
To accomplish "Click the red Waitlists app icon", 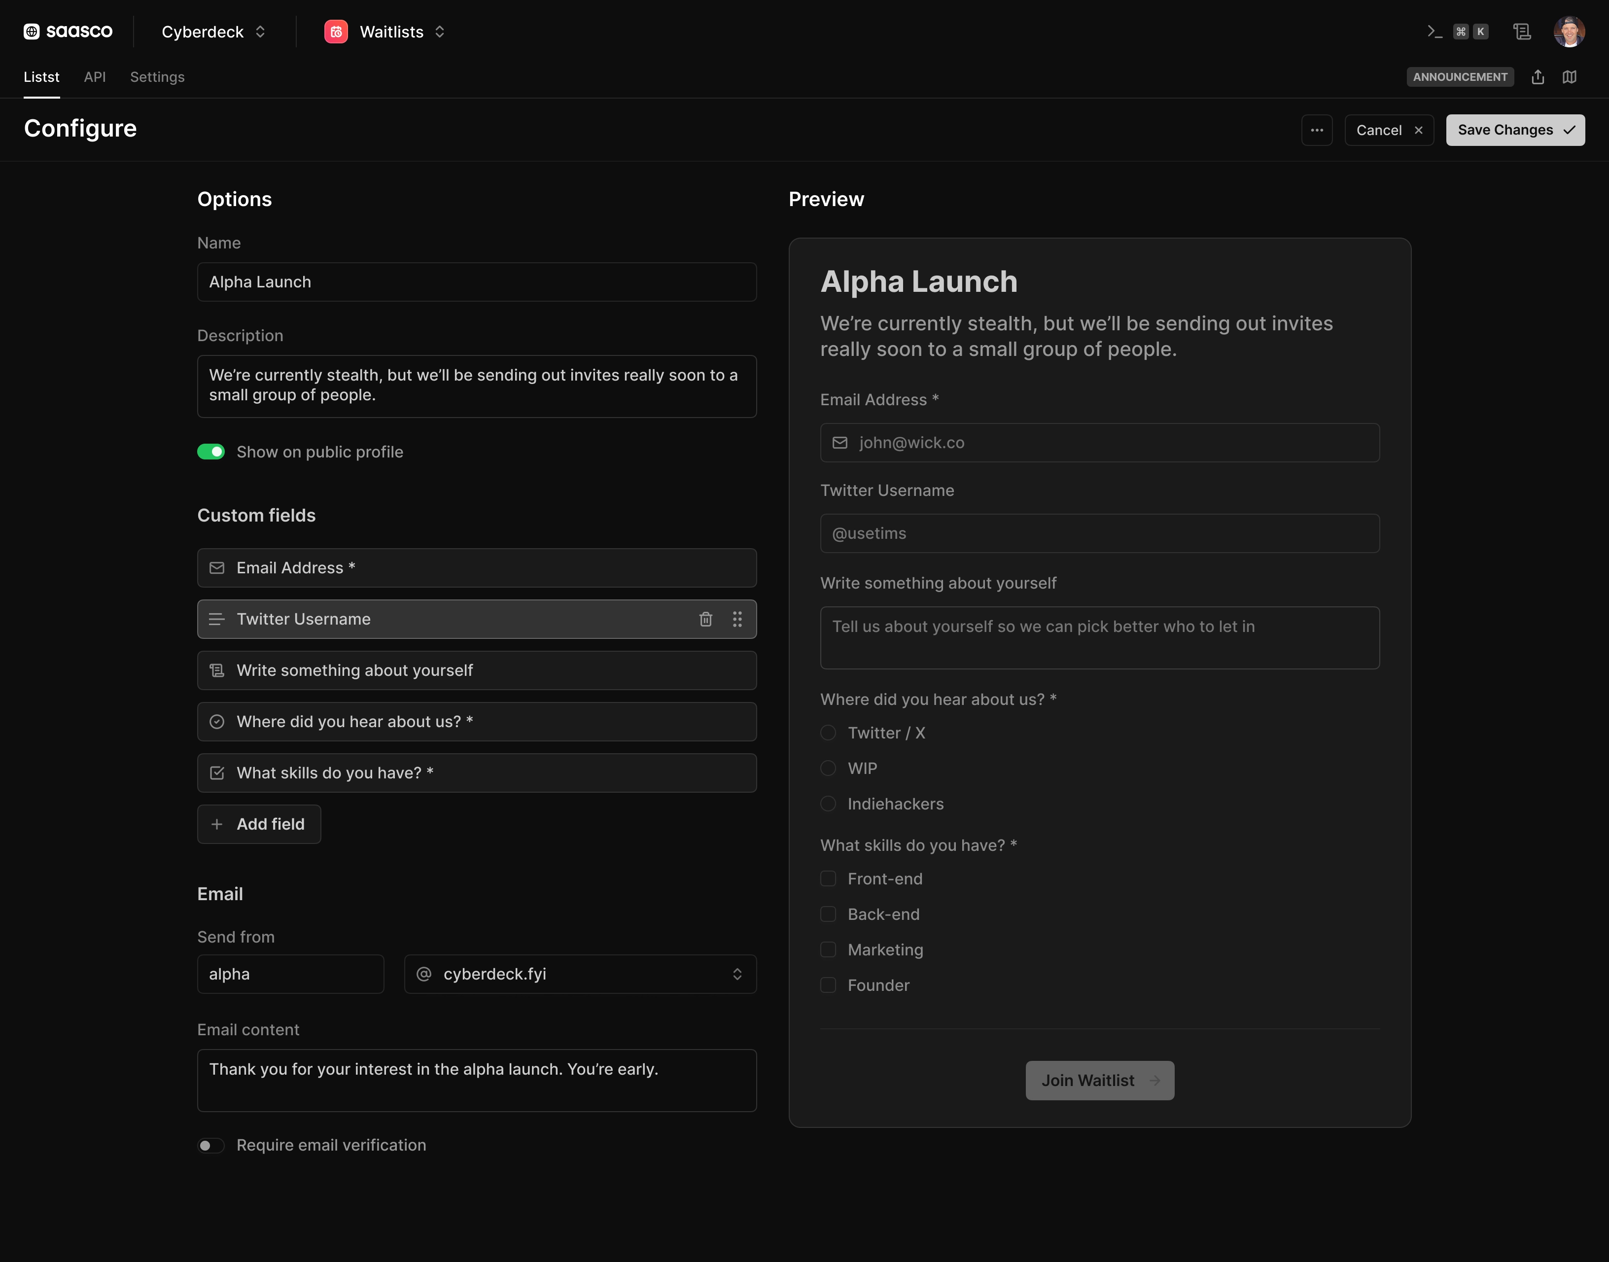I will point(336,32).
